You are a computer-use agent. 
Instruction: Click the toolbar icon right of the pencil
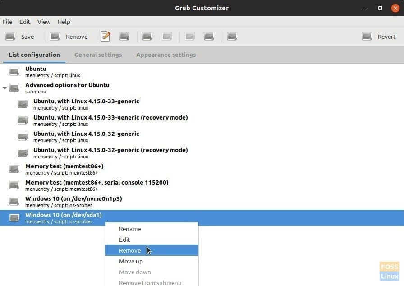(x=124, y=37)
